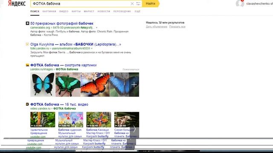Play the 6:23 caterpillar video thumbnail
This screenshot has width=273, height=153.
tap(43, 119)
